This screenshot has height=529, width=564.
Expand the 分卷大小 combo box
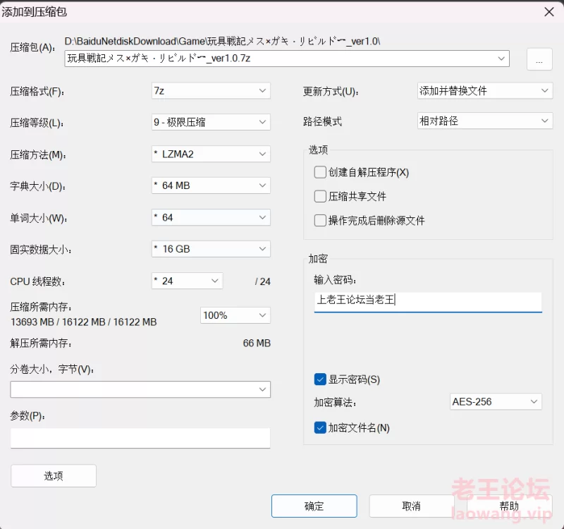[140, 389]
